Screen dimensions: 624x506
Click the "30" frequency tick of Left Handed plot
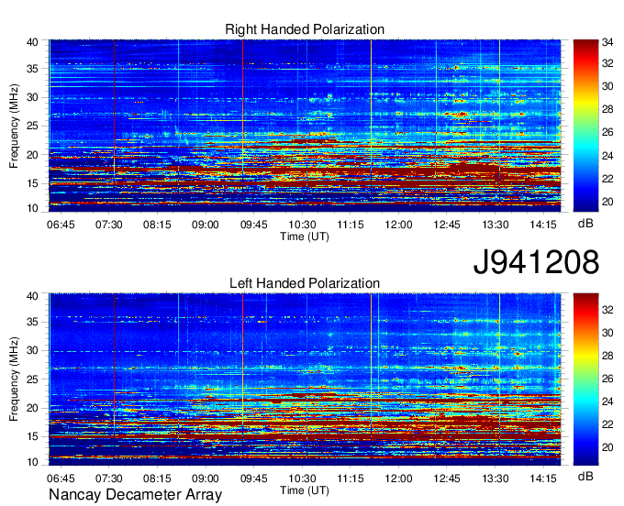pyautogui.click(x=33, y=350)
